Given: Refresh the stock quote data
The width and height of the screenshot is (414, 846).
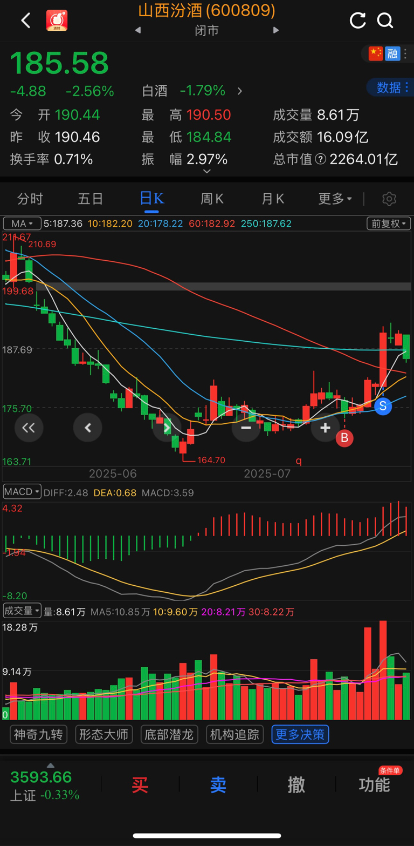Looking at the screenshot, I should click(x=357, y=21).
